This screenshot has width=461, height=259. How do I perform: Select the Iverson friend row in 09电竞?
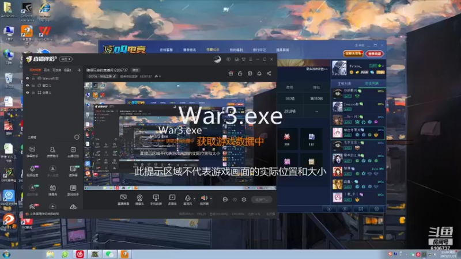click(x=358, y=106)
